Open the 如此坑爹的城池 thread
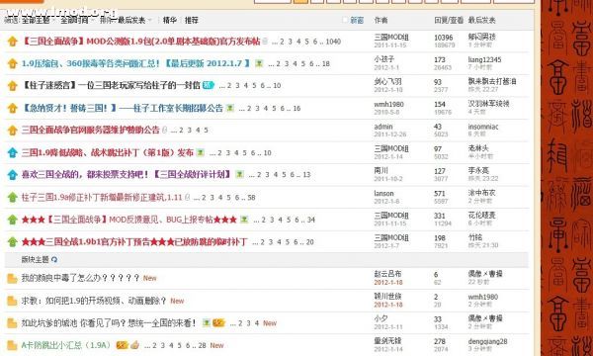Viewport: 593px width, 356px height. tap(109, 323)
